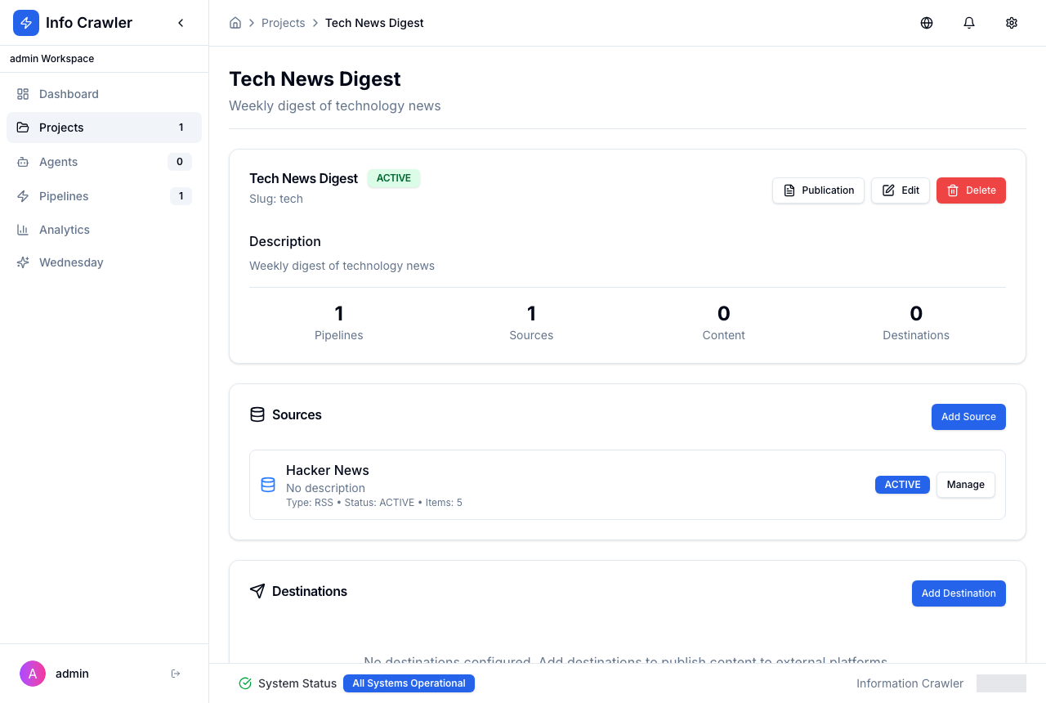Click Add Destination button
Viewport: 1046px width, 703px height.
pyautogui.click(x=959, y=593)
